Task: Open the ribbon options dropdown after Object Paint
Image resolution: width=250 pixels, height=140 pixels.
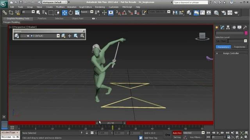Action: click(x=94, y=19)
